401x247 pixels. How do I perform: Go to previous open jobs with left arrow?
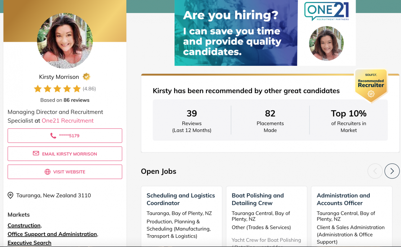[375, 171]
